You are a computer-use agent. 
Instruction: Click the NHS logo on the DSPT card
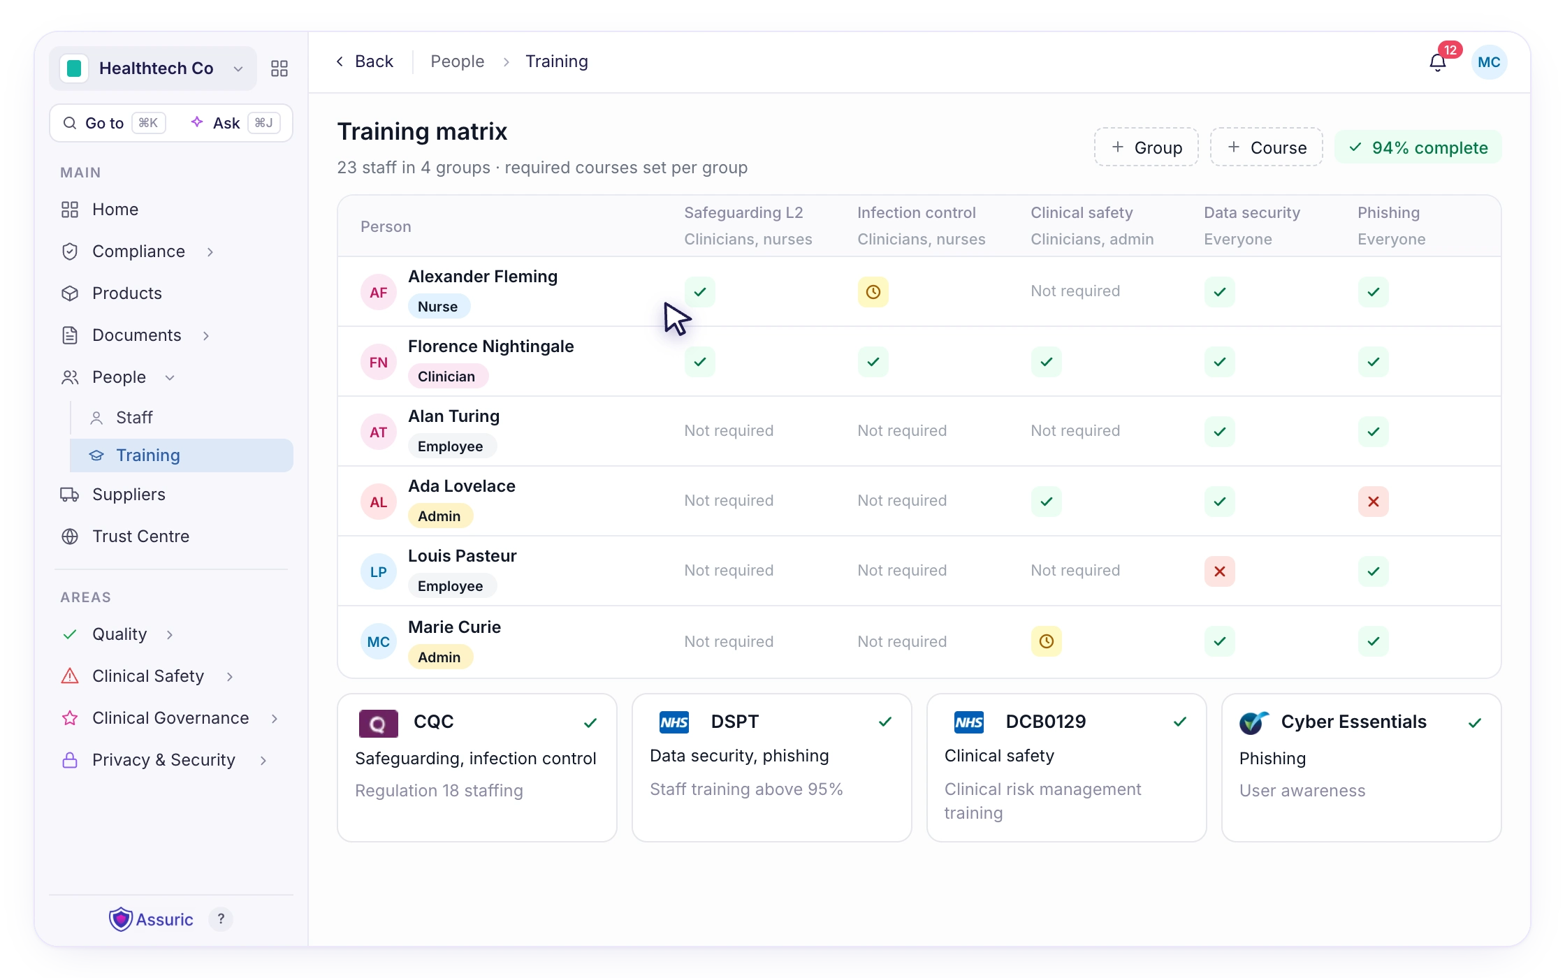pyautogui.click(x=674, y=722)
